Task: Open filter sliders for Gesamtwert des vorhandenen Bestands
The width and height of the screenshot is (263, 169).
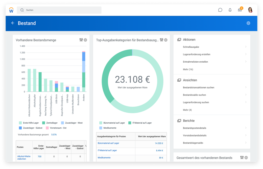Action: click(242, 158)
